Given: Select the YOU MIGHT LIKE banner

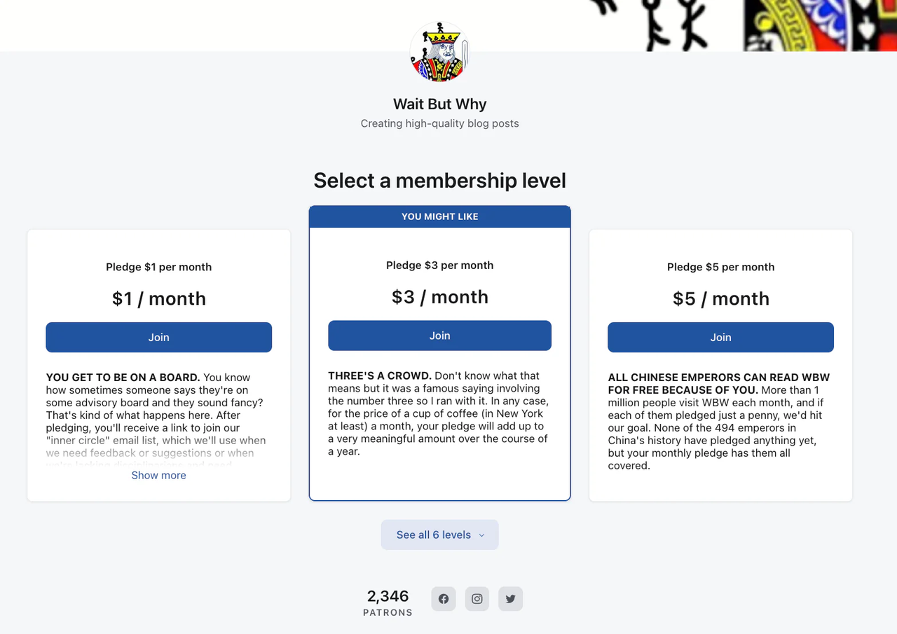Looking at the screenshot, I should click(439, 216).
